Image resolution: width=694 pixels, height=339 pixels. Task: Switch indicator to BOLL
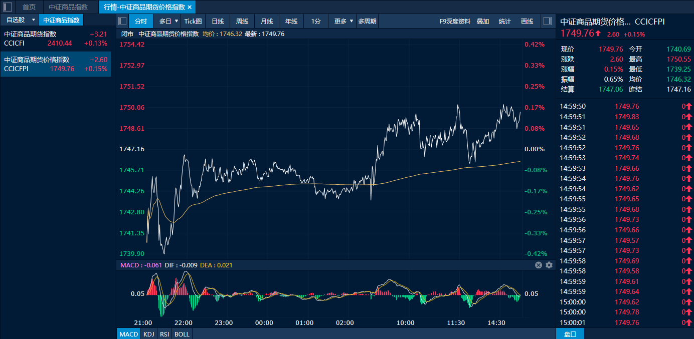coord(182,334)
